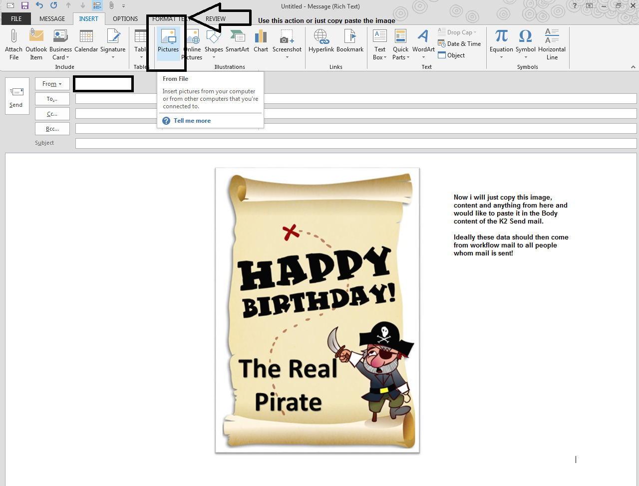Insert an Object

click(x=451, y=55)
